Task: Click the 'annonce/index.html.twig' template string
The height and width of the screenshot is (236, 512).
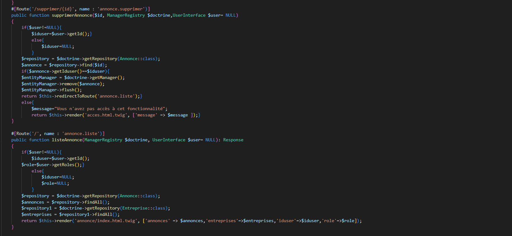Action: coord(106,221)
